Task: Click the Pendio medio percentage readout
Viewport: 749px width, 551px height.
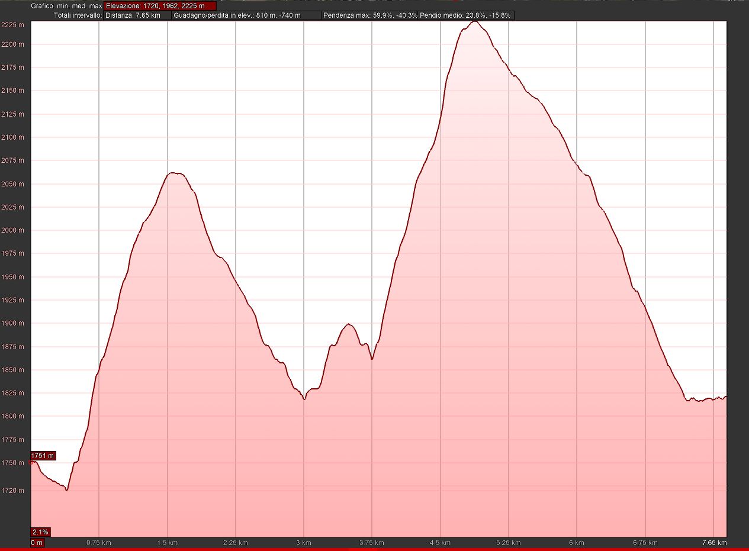Action: point(465,15)
